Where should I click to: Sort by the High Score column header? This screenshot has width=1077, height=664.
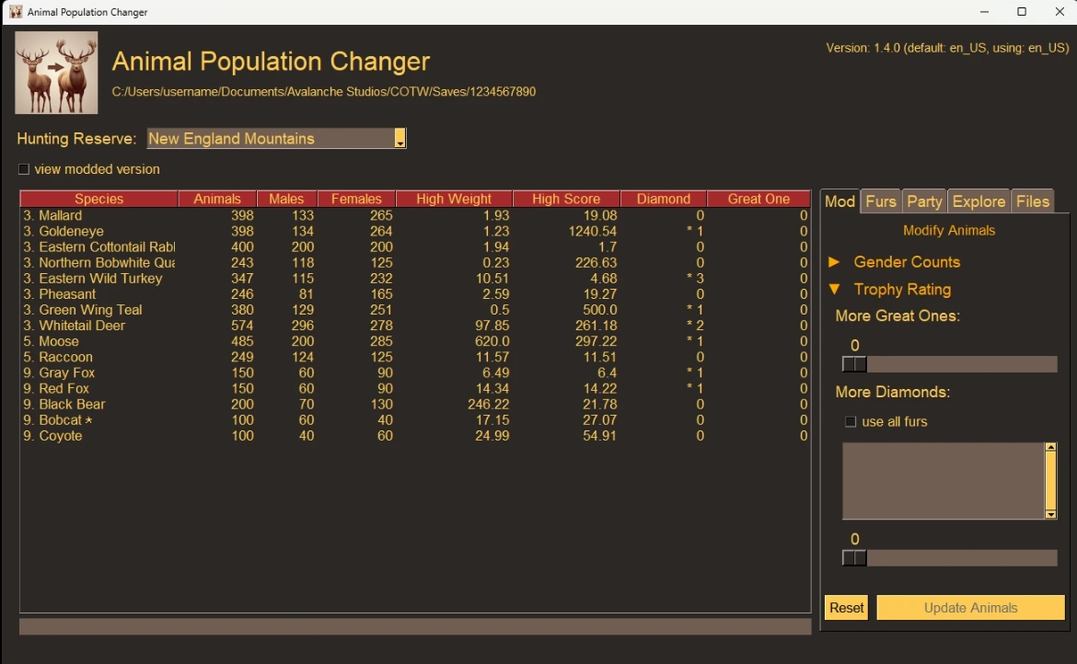565,199
